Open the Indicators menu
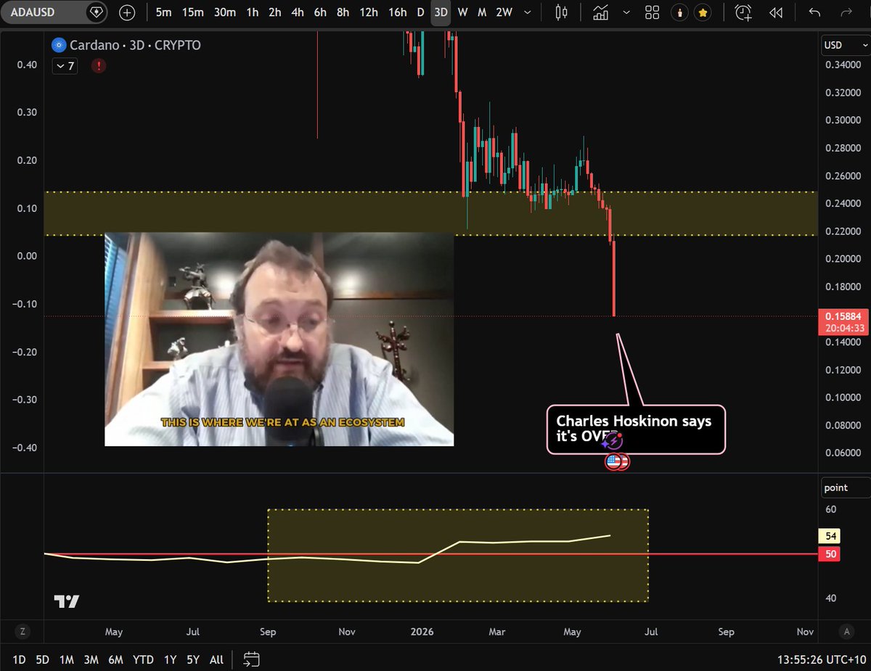The width and height of the screenshot is (871, 671). 601,12
